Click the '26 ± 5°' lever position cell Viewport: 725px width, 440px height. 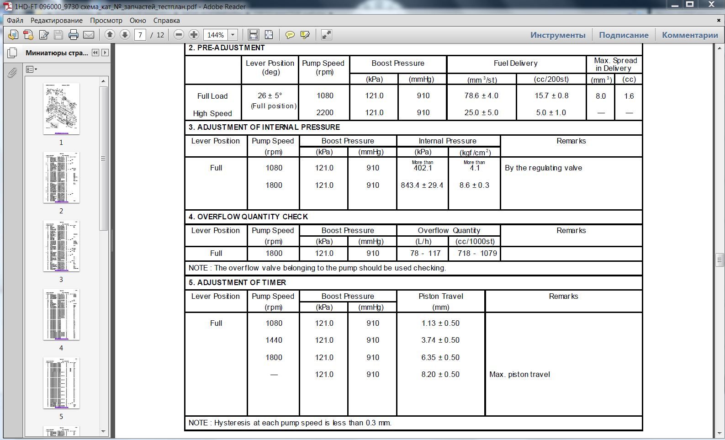270,96
